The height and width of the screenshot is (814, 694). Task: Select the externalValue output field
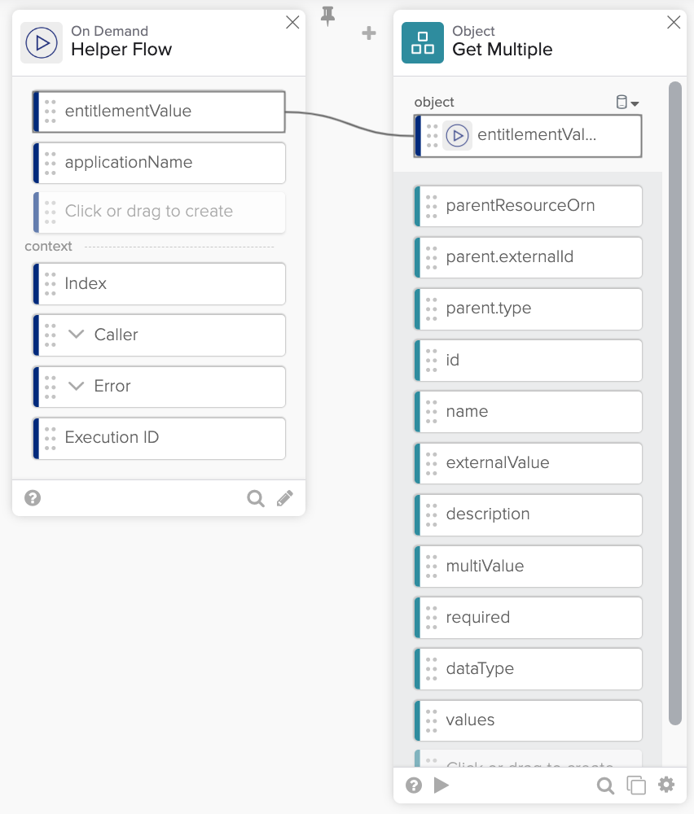click(528, 463)
